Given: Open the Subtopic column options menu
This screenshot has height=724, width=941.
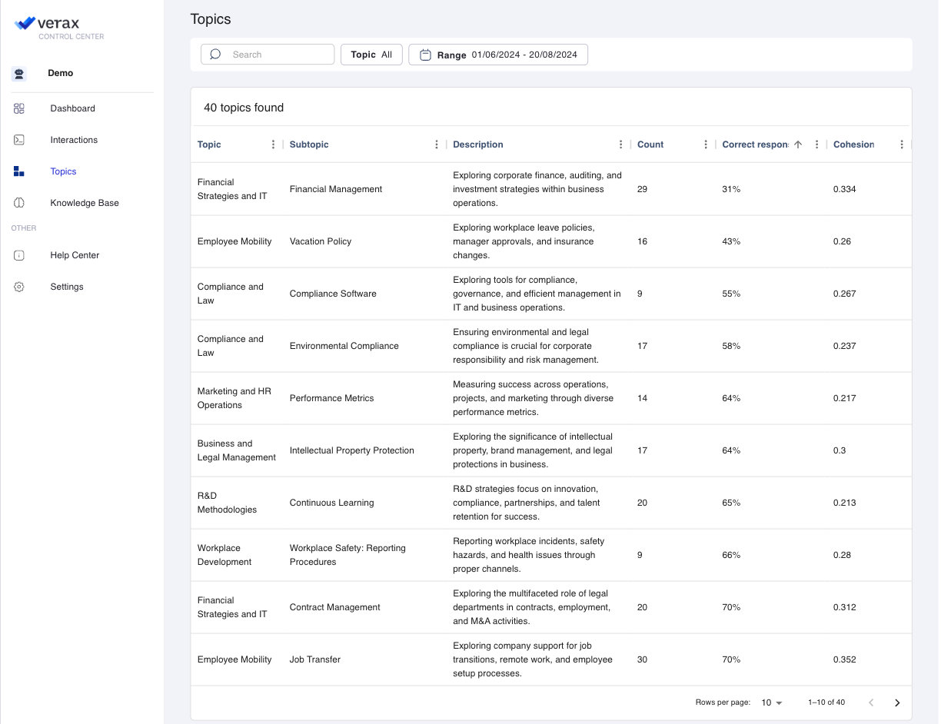Looking at the screenshot, I should pyautogui.click(x=437, y=144).
